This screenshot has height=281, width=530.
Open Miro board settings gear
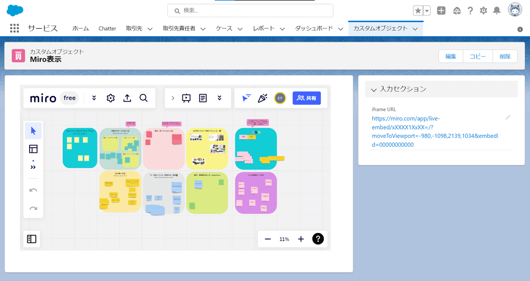[x=110, y=98]
